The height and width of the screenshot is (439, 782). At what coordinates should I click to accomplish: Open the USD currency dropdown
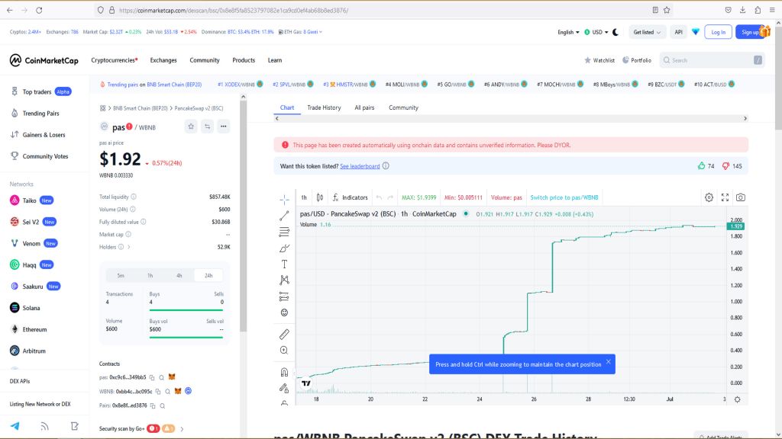pos(596,32)
